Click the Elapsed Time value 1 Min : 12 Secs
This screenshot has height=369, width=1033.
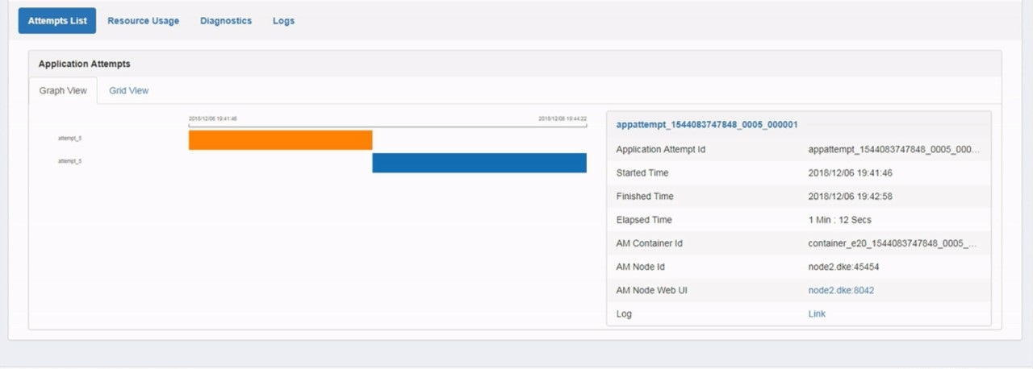[x=839, y=220]
